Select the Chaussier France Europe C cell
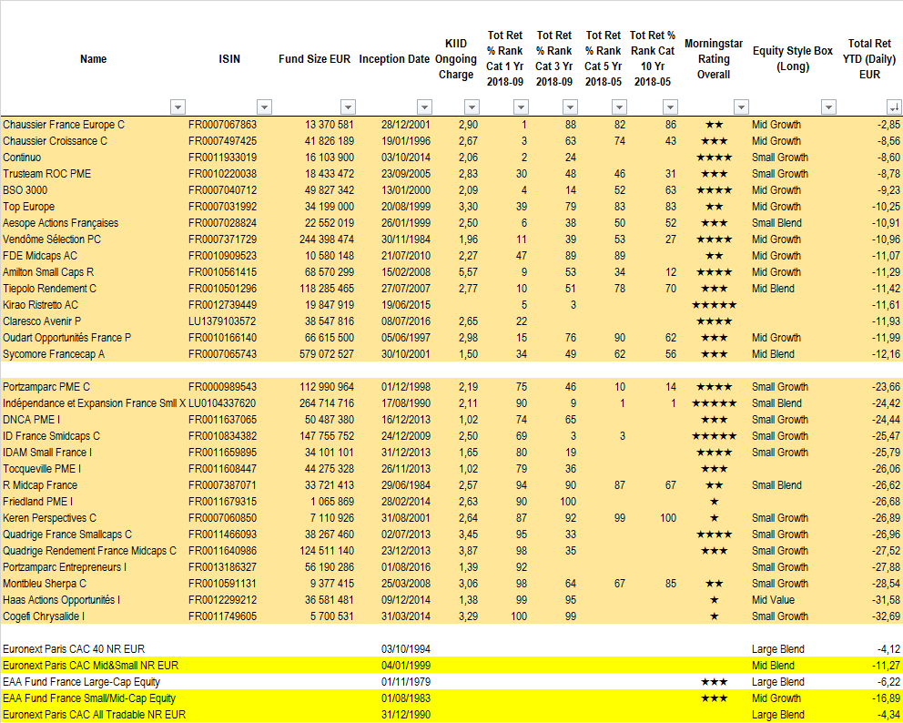 click(x=64, y=125)
